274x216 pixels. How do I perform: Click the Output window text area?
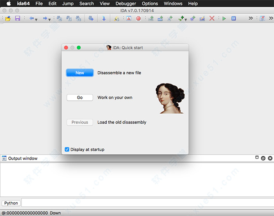coord(137,179)
